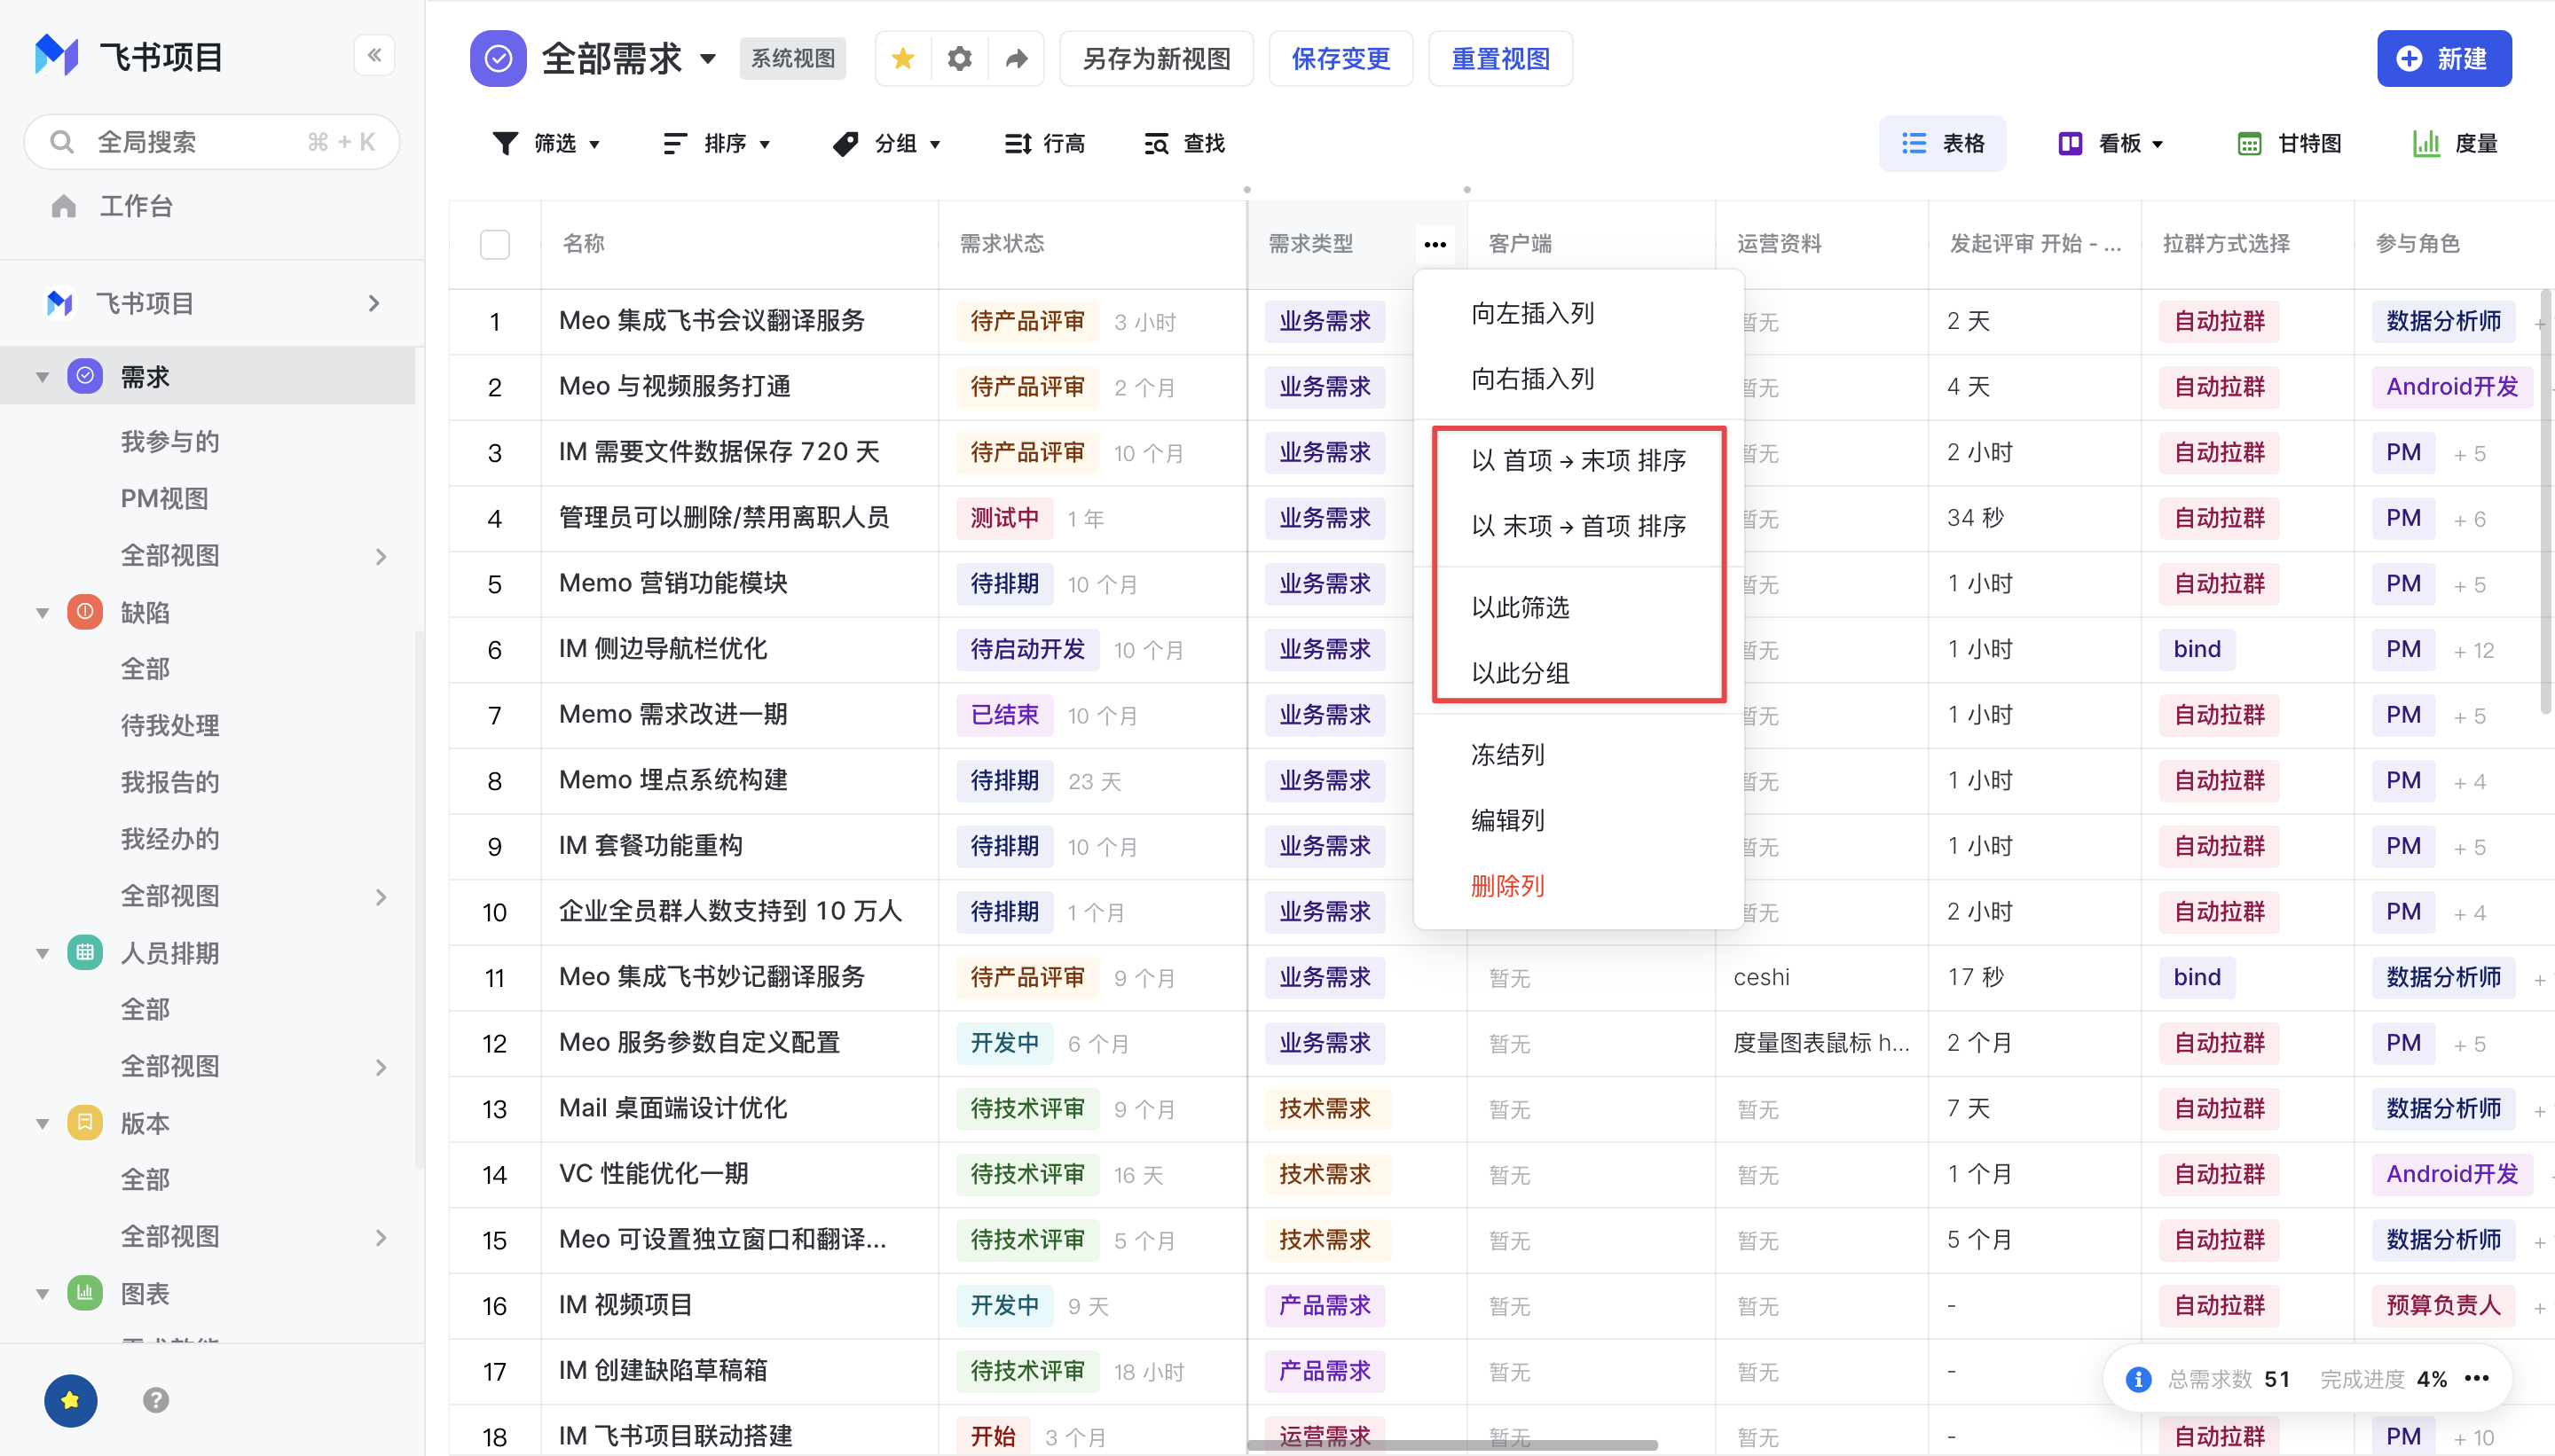Click the 行高 row height tool
2555x1456 pixels.
1044,144
